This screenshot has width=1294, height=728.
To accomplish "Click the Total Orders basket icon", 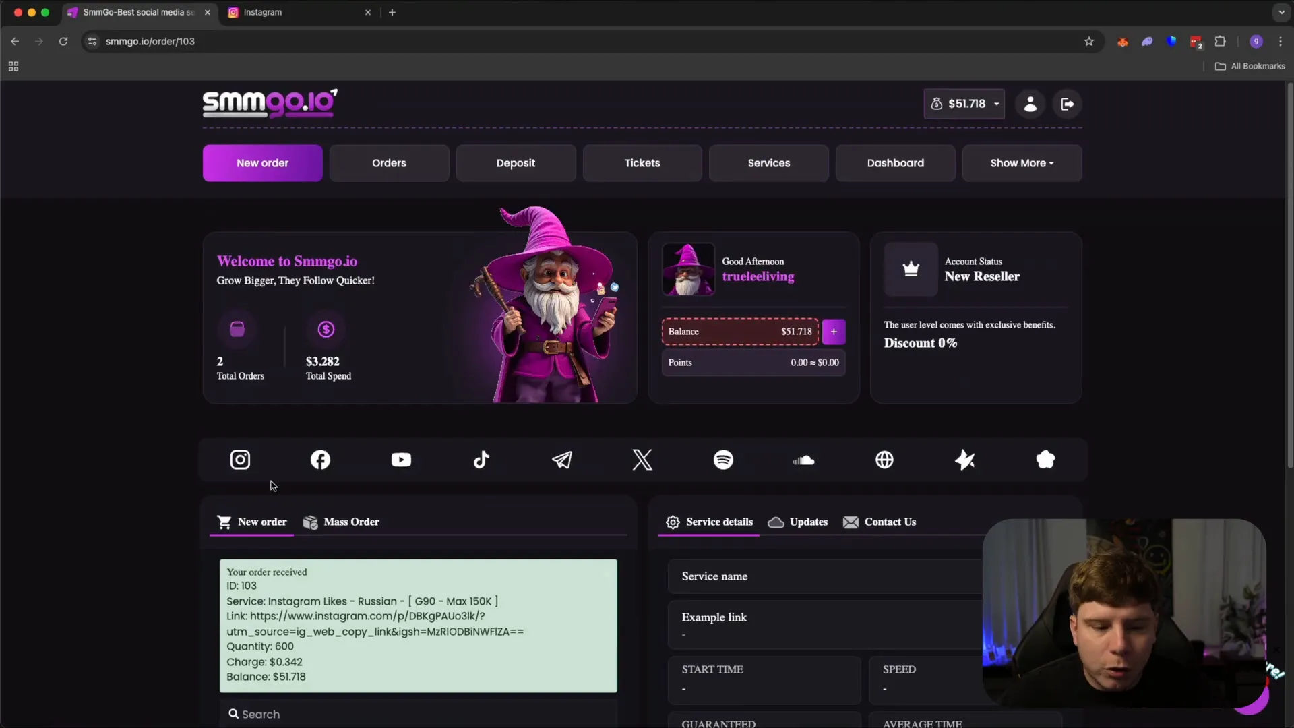I will click(x=237, y=329).
